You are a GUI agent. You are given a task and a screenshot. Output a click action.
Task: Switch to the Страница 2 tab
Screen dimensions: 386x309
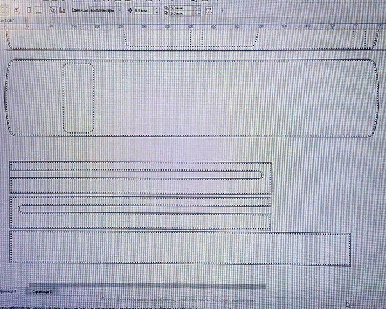tap(42, 291)
